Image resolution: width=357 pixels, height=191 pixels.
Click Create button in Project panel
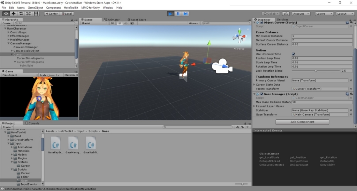(7, 127)
